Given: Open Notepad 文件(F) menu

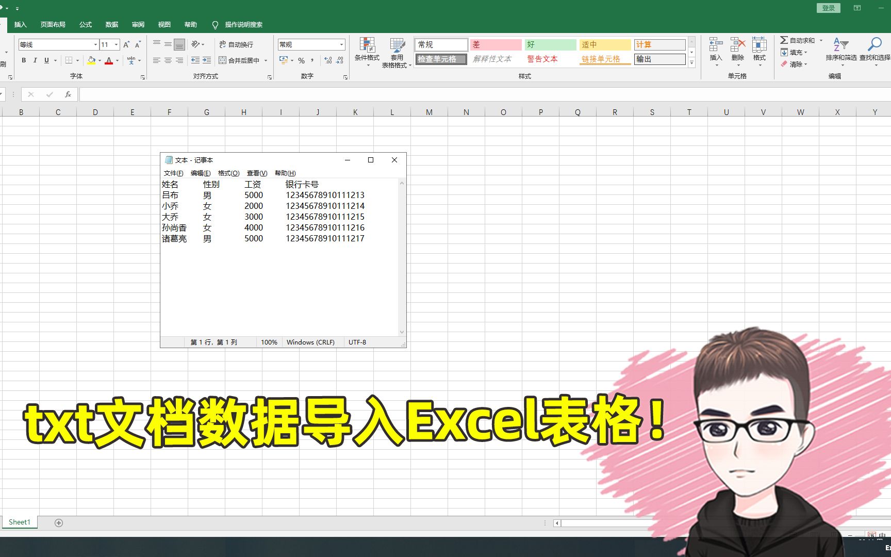Looking at the screenshot, I should coord(173,173).
